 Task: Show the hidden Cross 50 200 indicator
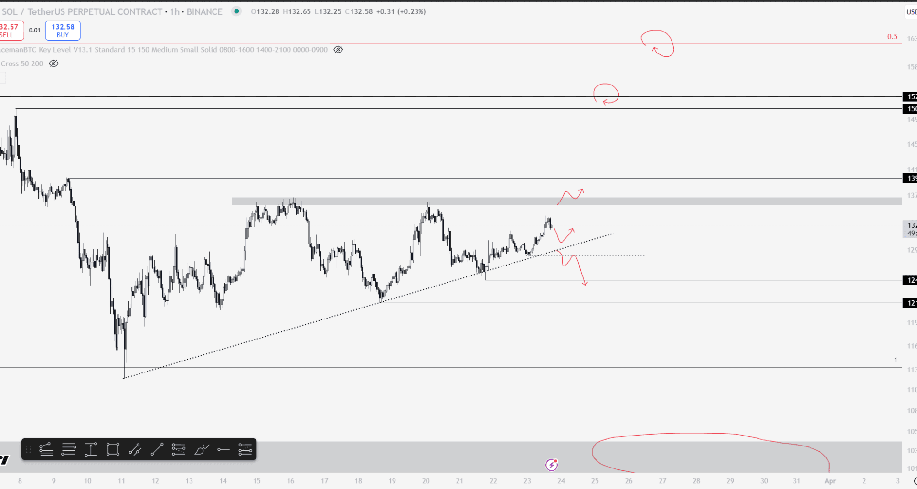point(53,64)
